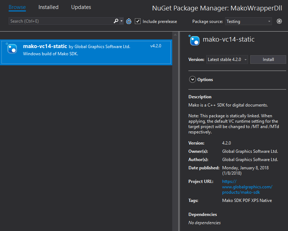Click the 'NuGet Package Manager: MakoWrapperDll' title

(x=217, y=8)
